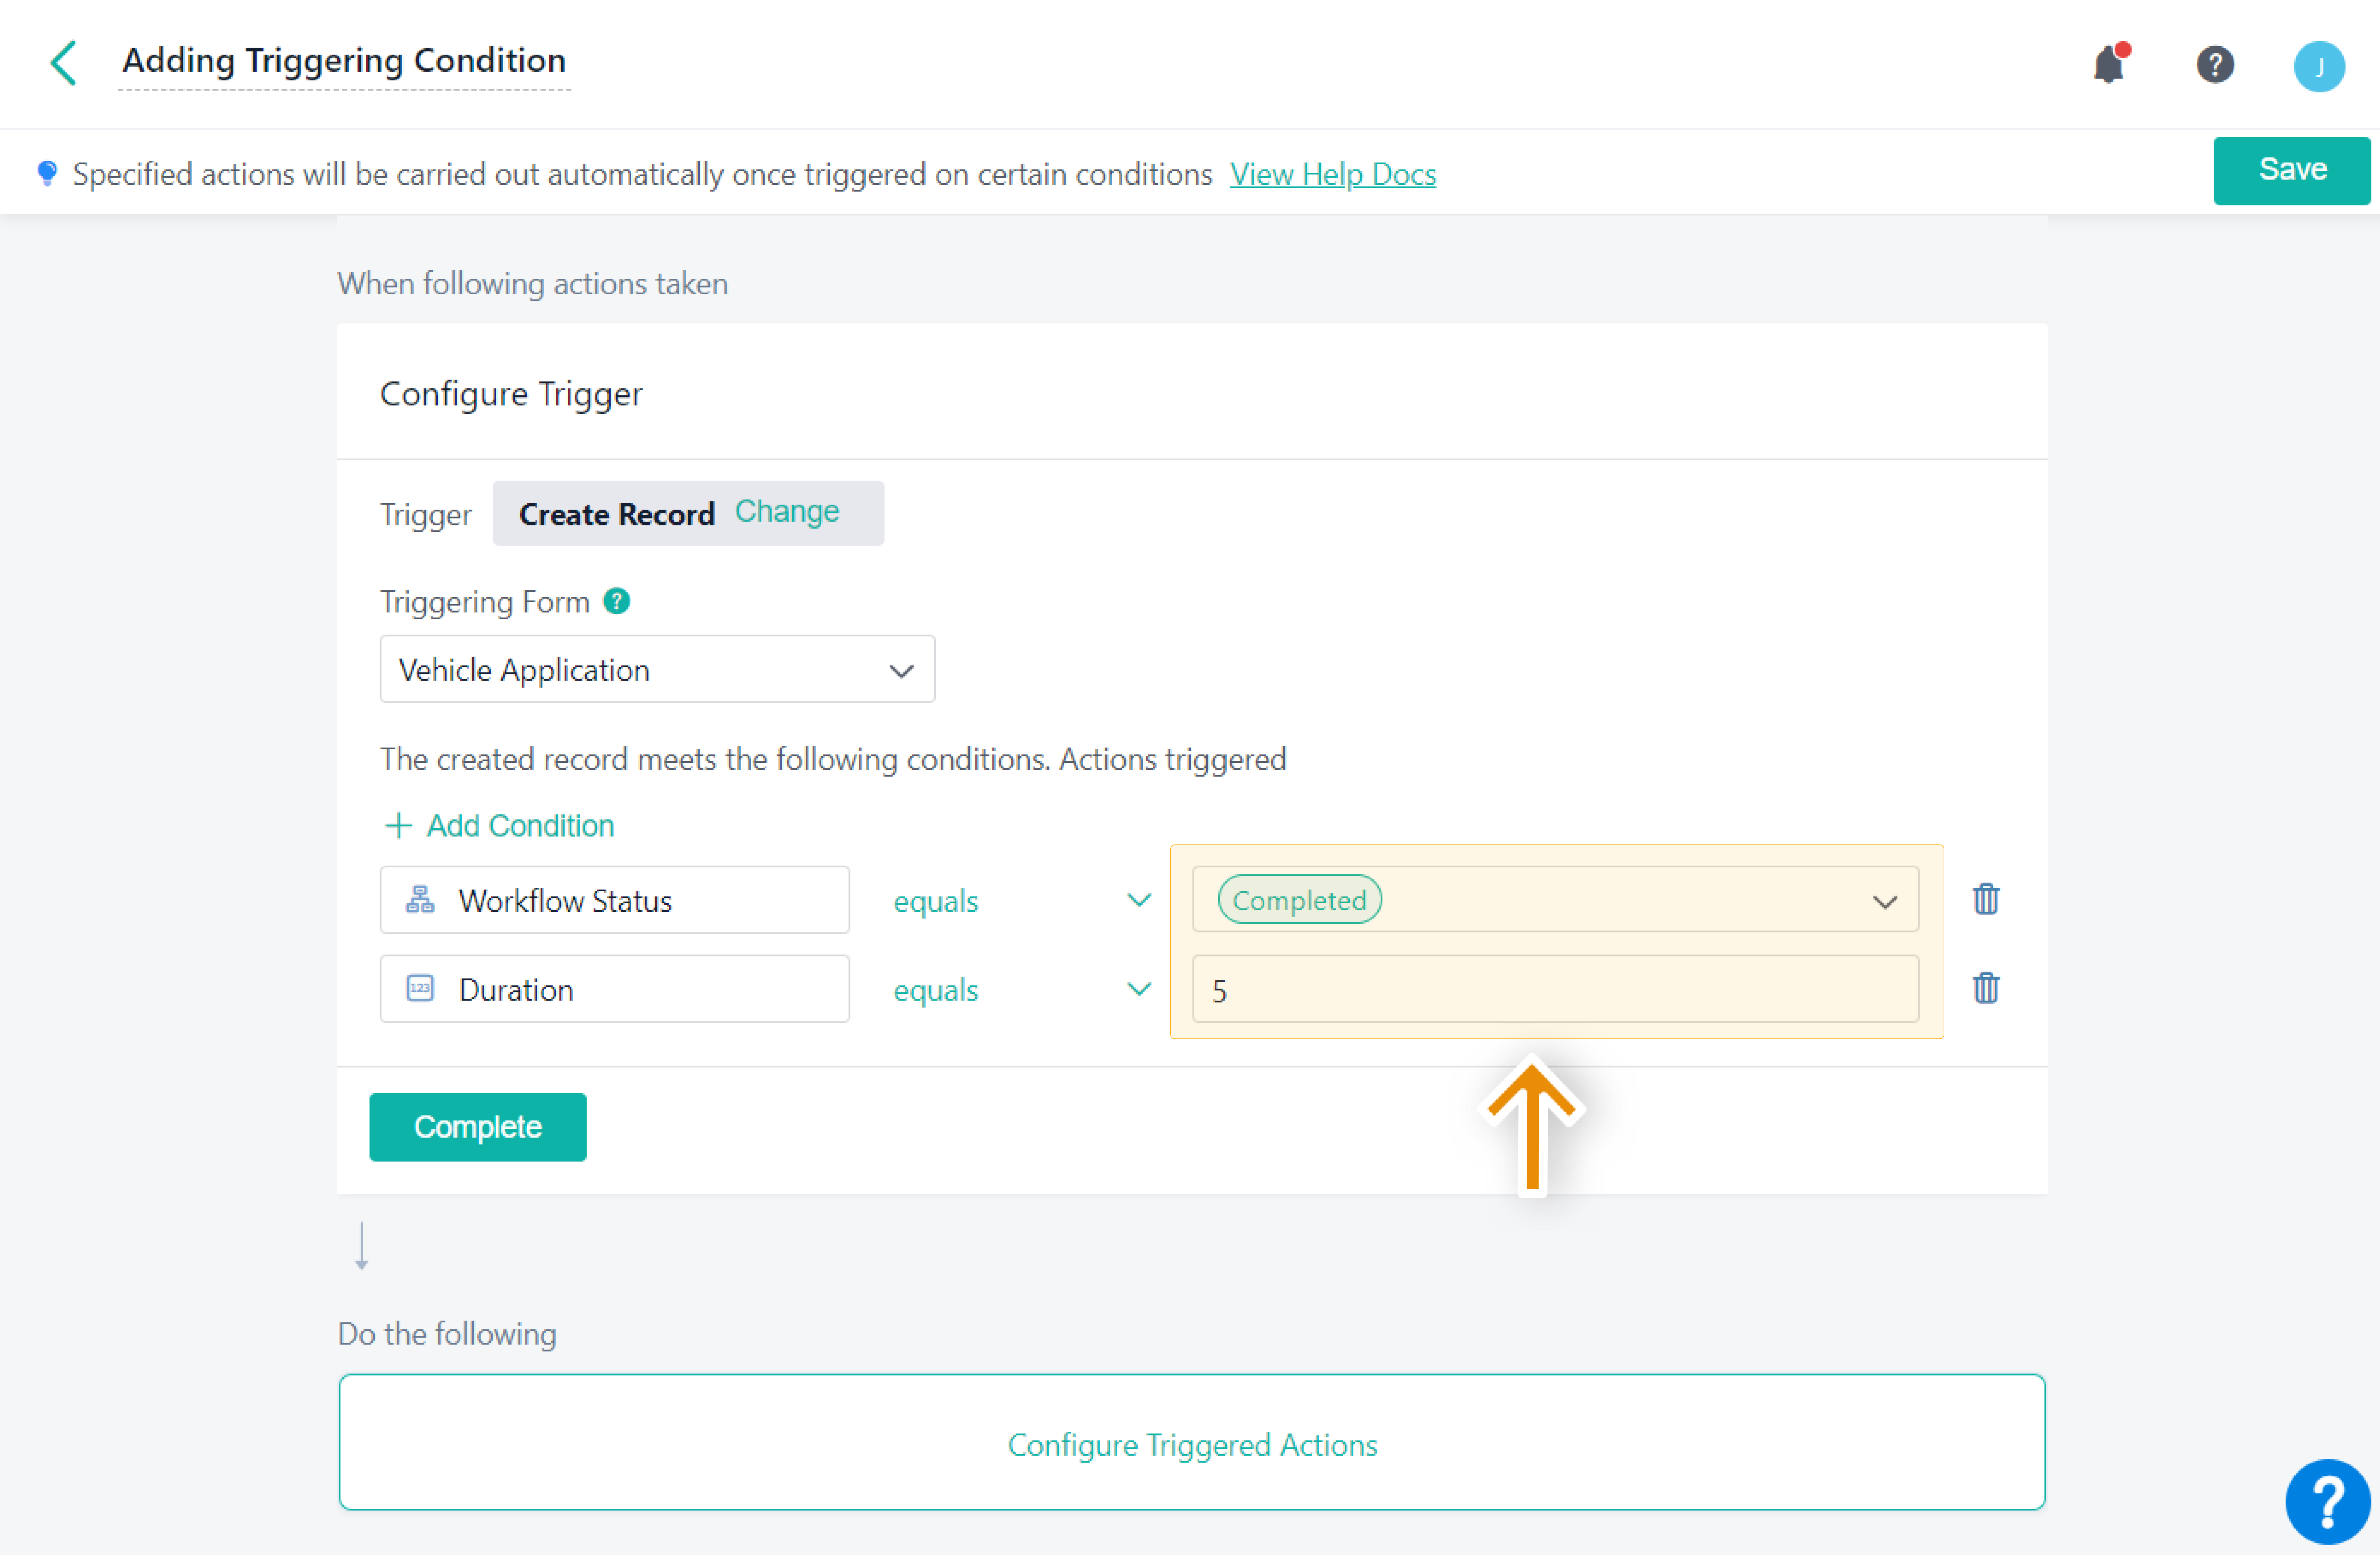Click the Duration value field containing 5
The height and width of the screenshot is (1555, 2380).
(1555, 989)
